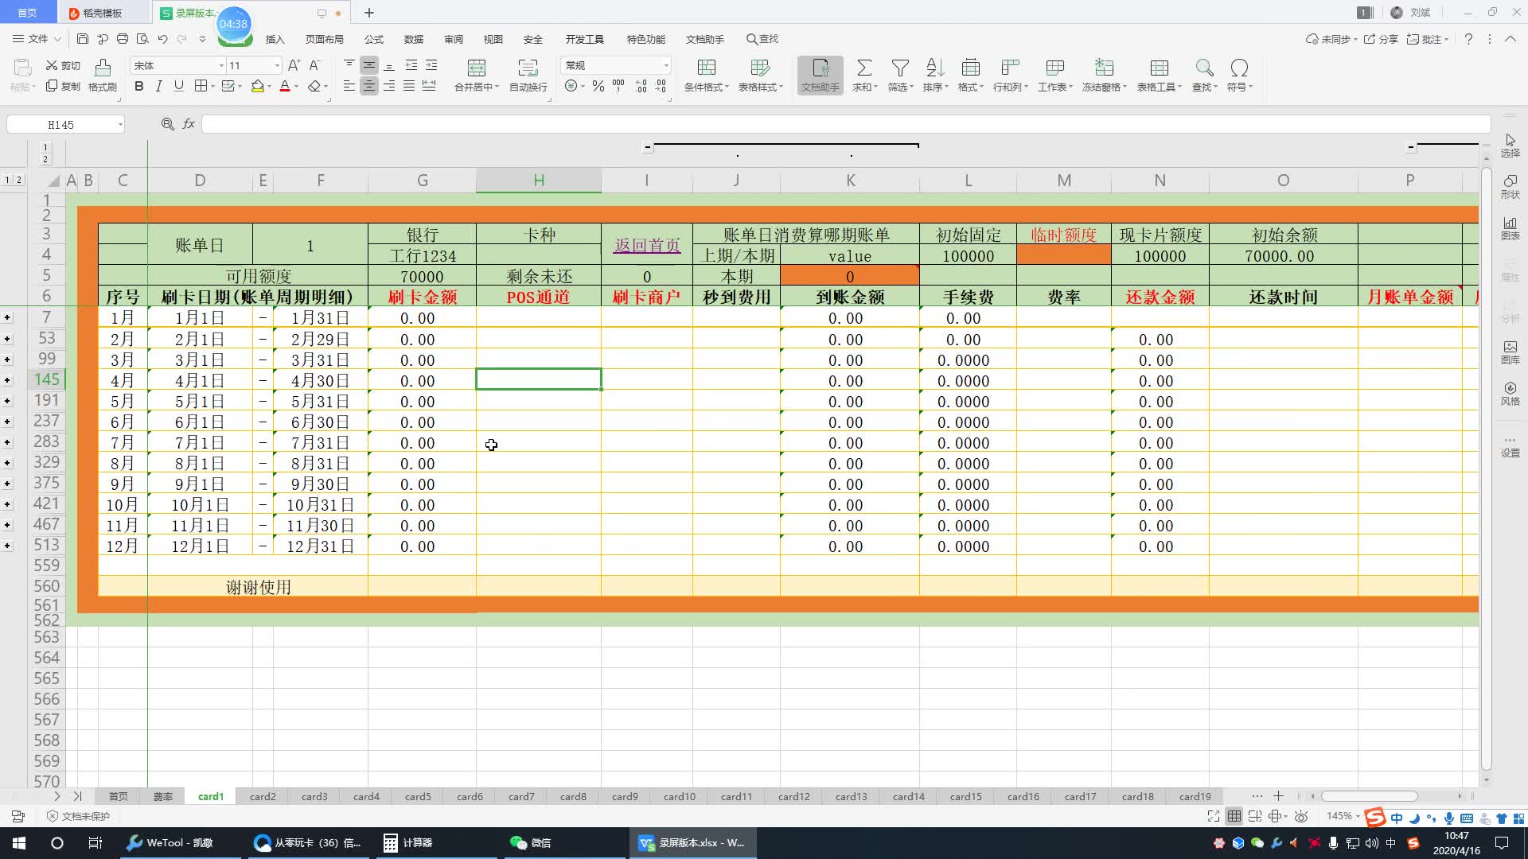The width and height of the screenshot is (1528, 859).
Task: Click Merge and Center 合并居中 icon
Action: (x=476, y=68)
